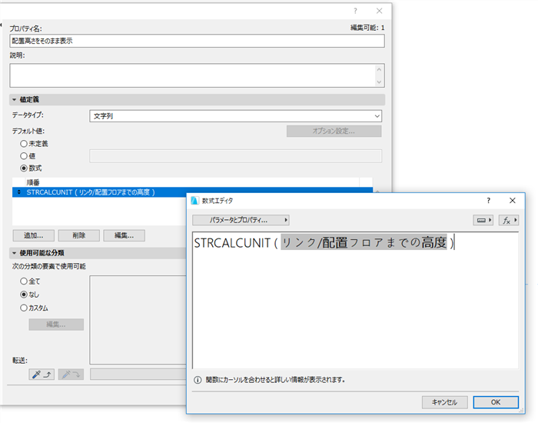This screenshot has height=423, width=538.
Task: Select the カスタム classification radio button
Action: point(24,308)
